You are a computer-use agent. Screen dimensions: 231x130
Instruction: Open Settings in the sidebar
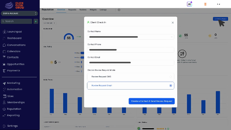pos(10,126)
